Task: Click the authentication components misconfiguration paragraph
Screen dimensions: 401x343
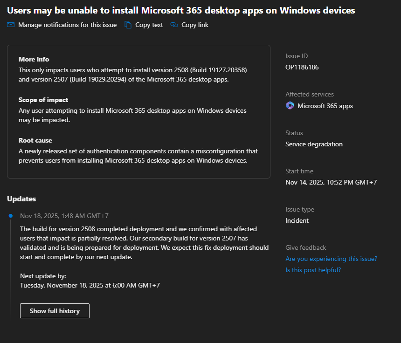Action: pos(138,156)
